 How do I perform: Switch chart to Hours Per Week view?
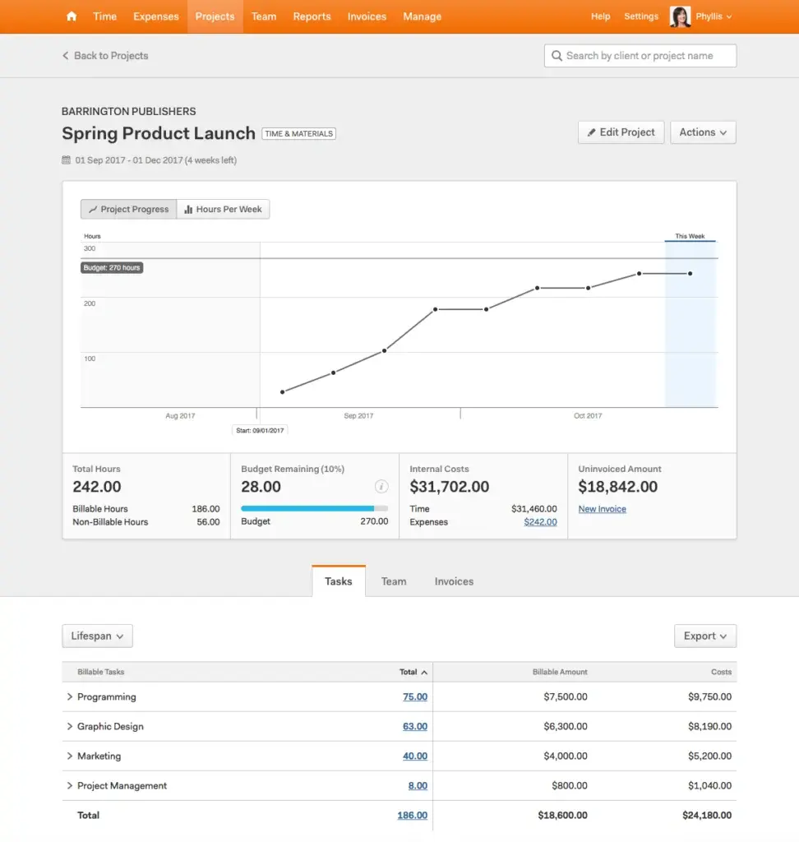coord(223,210)
